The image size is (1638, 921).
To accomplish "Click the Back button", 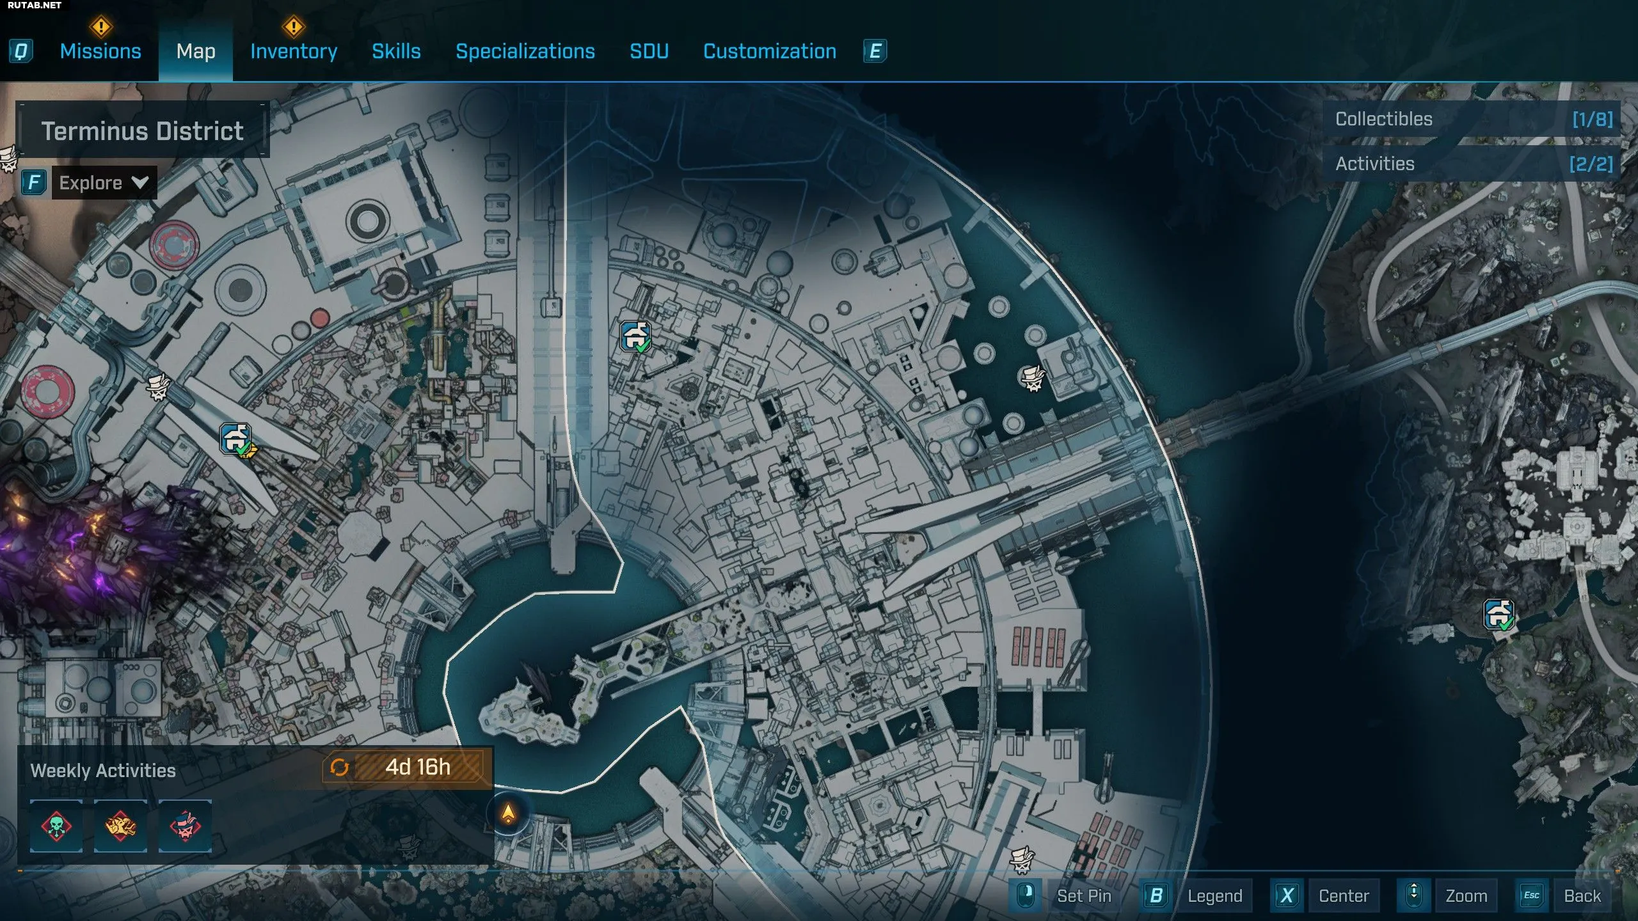I will tap(1582, 895).
